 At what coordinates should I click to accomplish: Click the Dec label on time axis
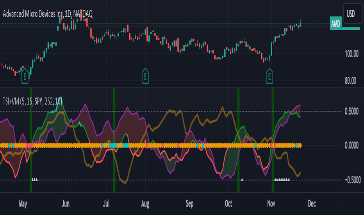312,204
